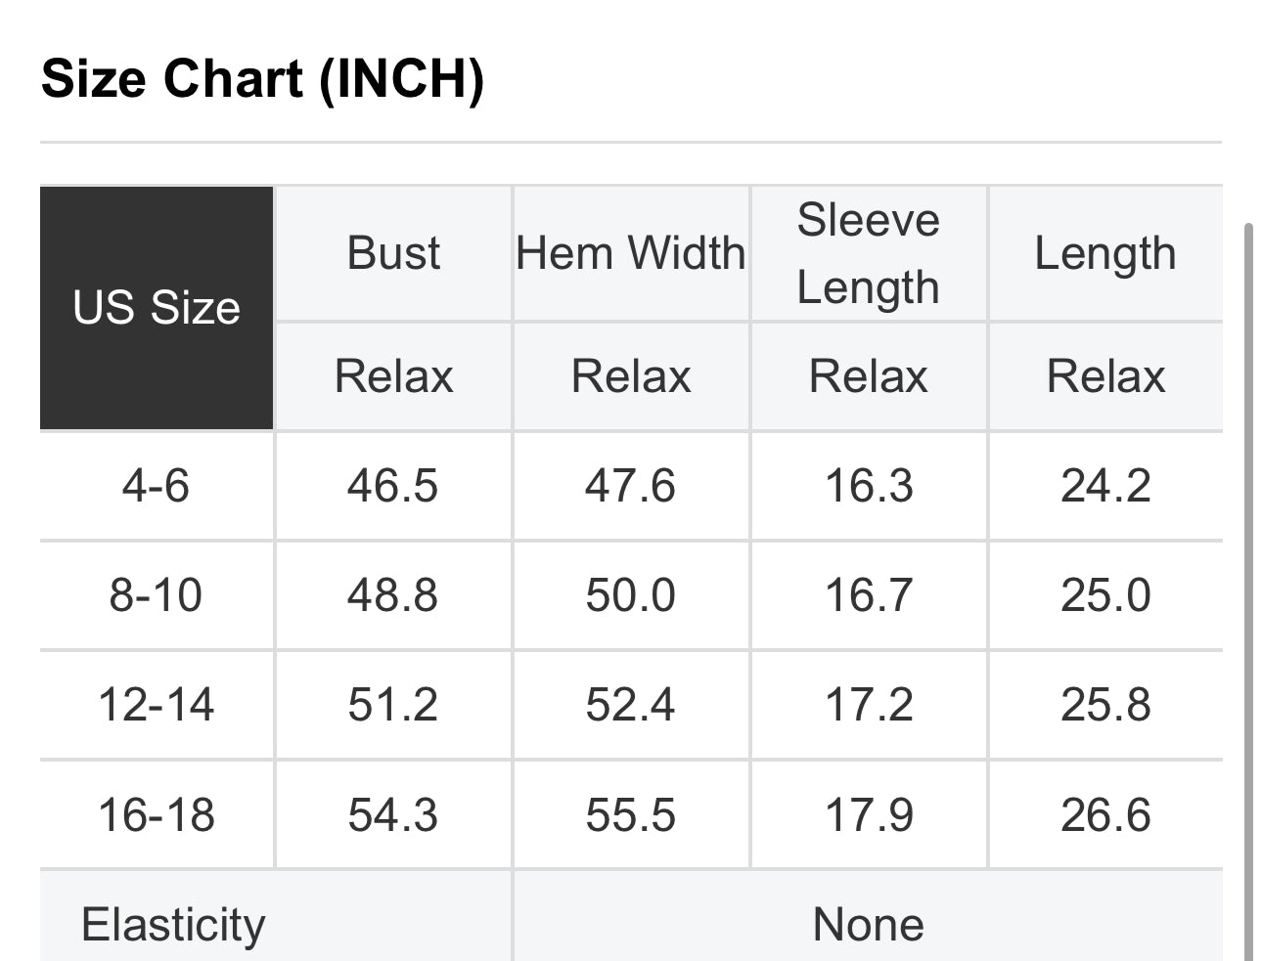
Task: Click hem width value 52.4
Action: (x=631, y=705)
